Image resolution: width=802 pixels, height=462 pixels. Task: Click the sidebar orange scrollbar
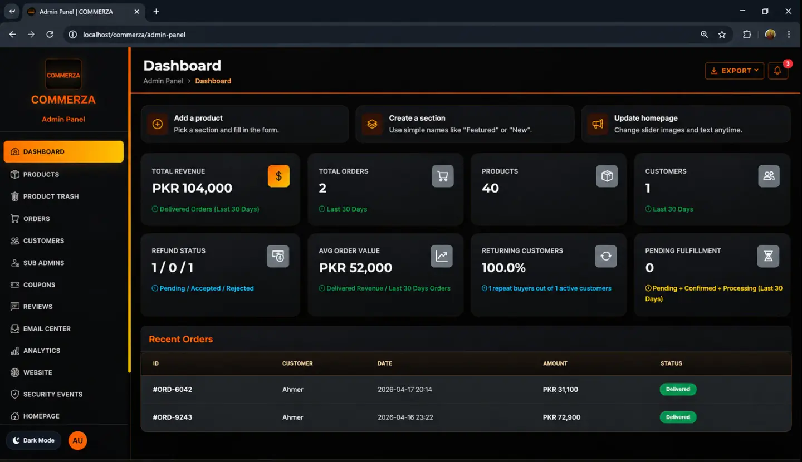[129, 210]
